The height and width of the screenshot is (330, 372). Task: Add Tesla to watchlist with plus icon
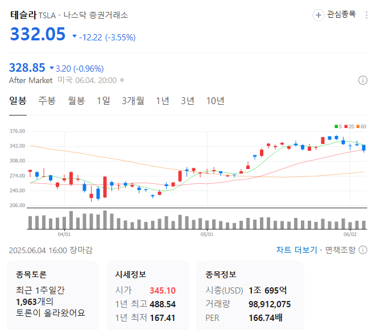point(319,15)
